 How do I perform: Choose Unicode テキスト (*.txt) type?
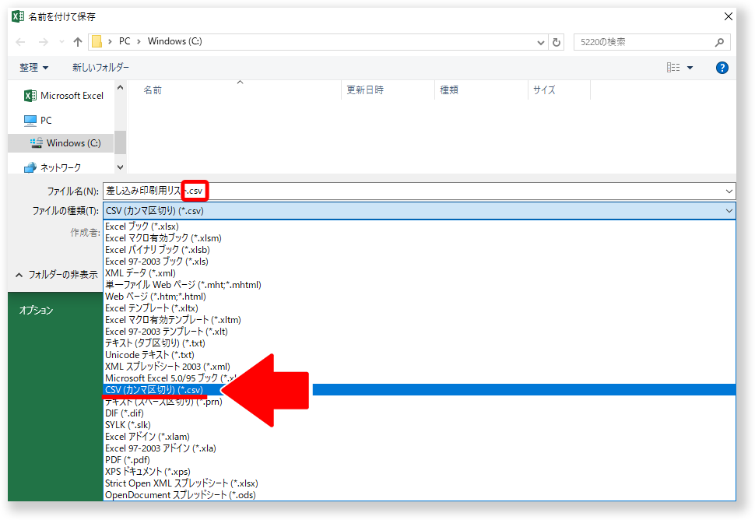point(420,355)
